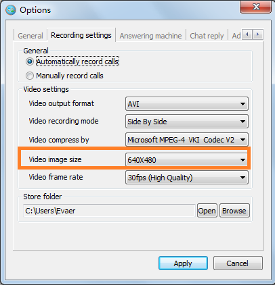Expand the Video image size dropdown
275x285 pixels.
187,160
